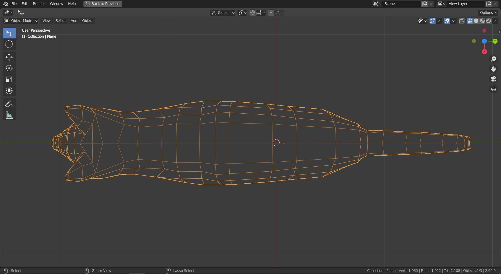Image resolution: width=501 pixels, height=274 pixels.
Task: Open the Blender logo application menu
Action: coord(5,4)
